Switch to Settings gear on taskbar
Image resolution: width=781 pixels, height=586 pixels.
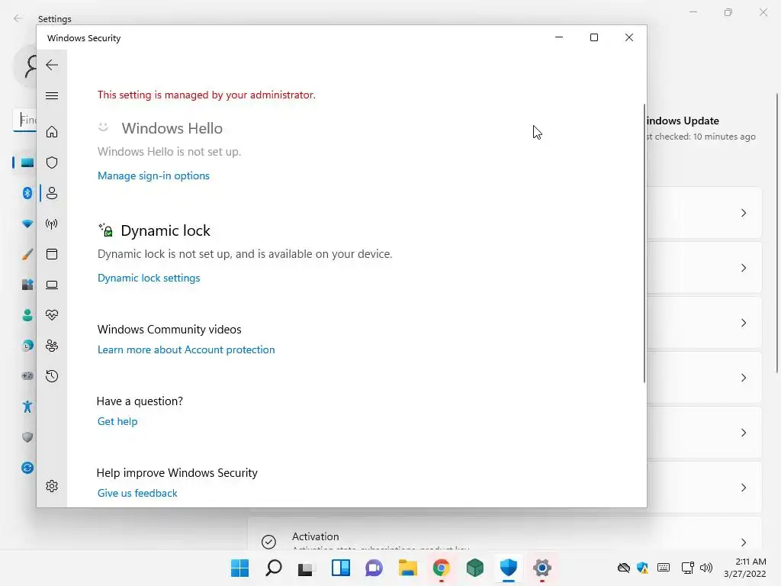point(542,568)
